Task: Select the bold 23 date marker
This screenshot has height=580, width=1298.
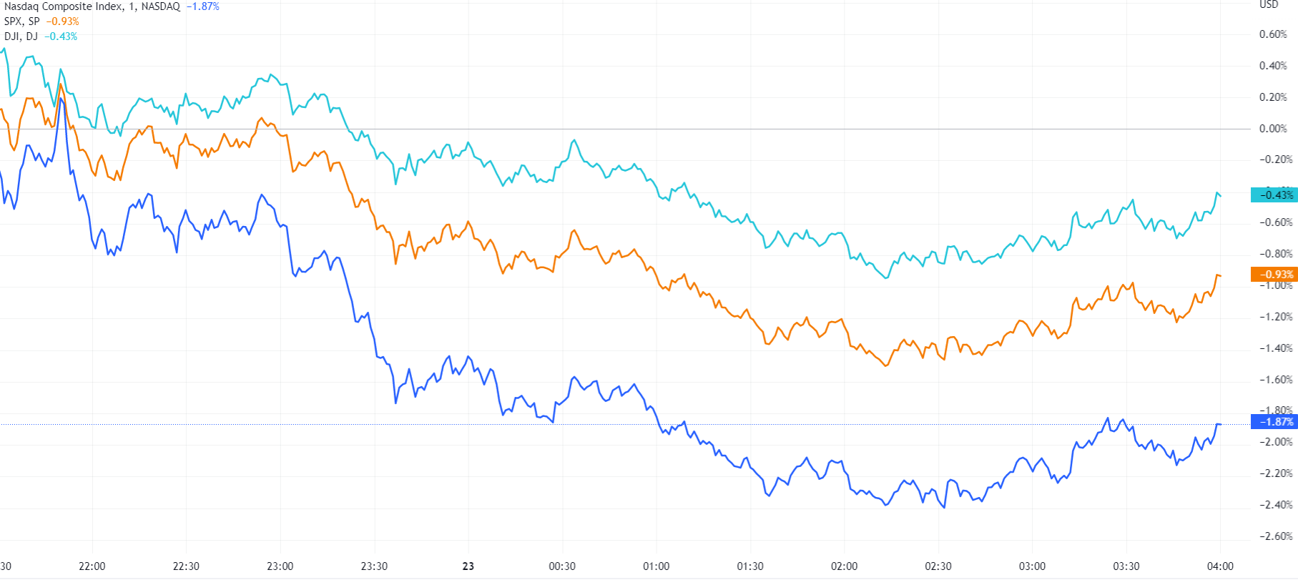Action: point(468,566)
